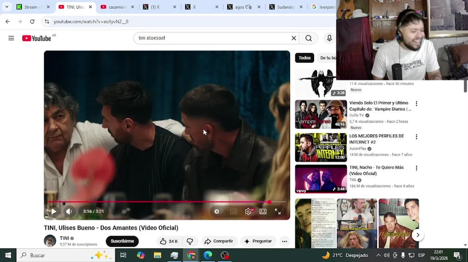Viewport: 468px width, 262px height.
Task: Open OBS recording app in taskbar
Action: pos(225,255)
